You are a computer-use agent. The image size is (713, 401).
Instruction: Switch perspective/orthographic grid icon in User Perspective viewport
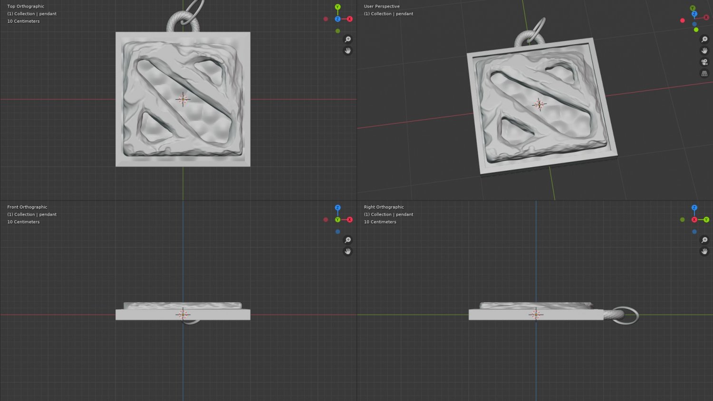point(704,74)
